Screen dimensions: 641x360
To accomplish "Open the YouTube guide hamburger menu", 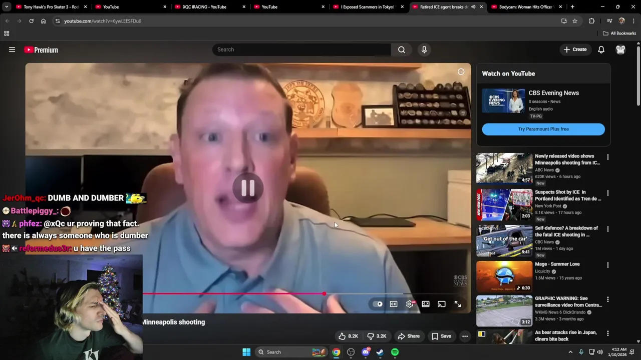I will click(x=12, y=49).
